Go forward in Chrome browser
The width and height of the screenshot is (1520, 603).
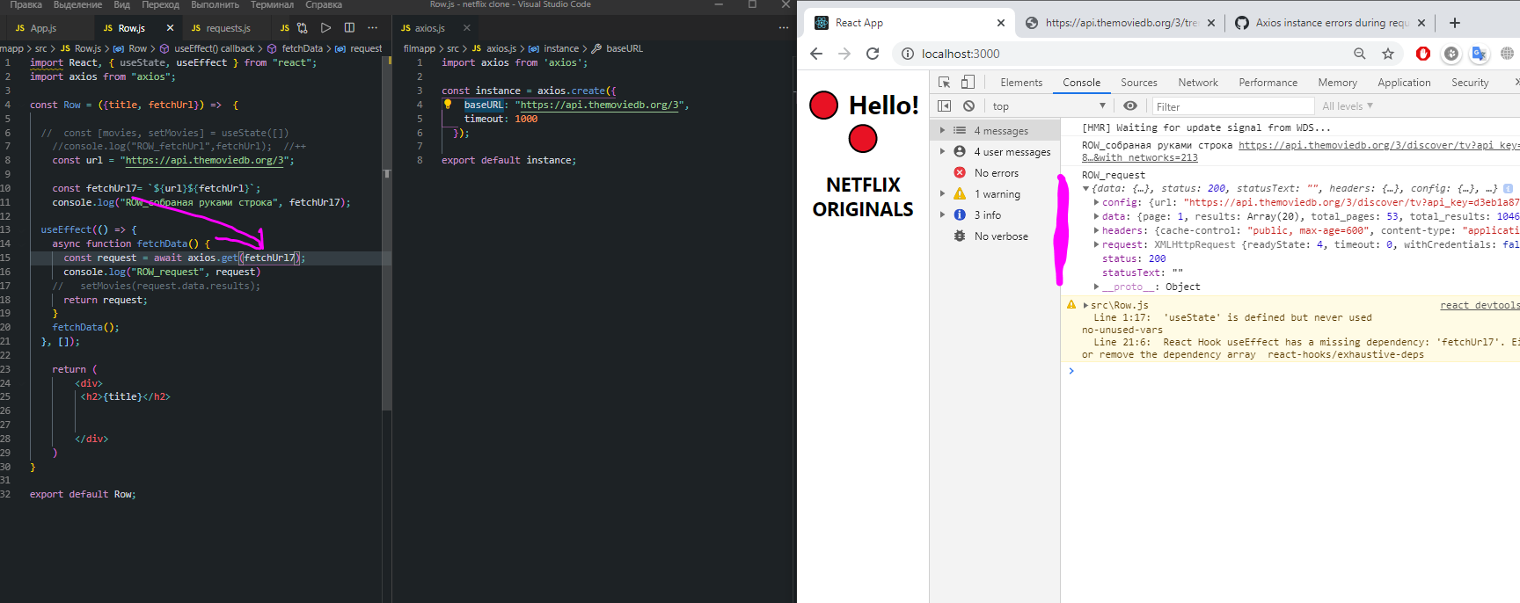[x=844, y=54]
